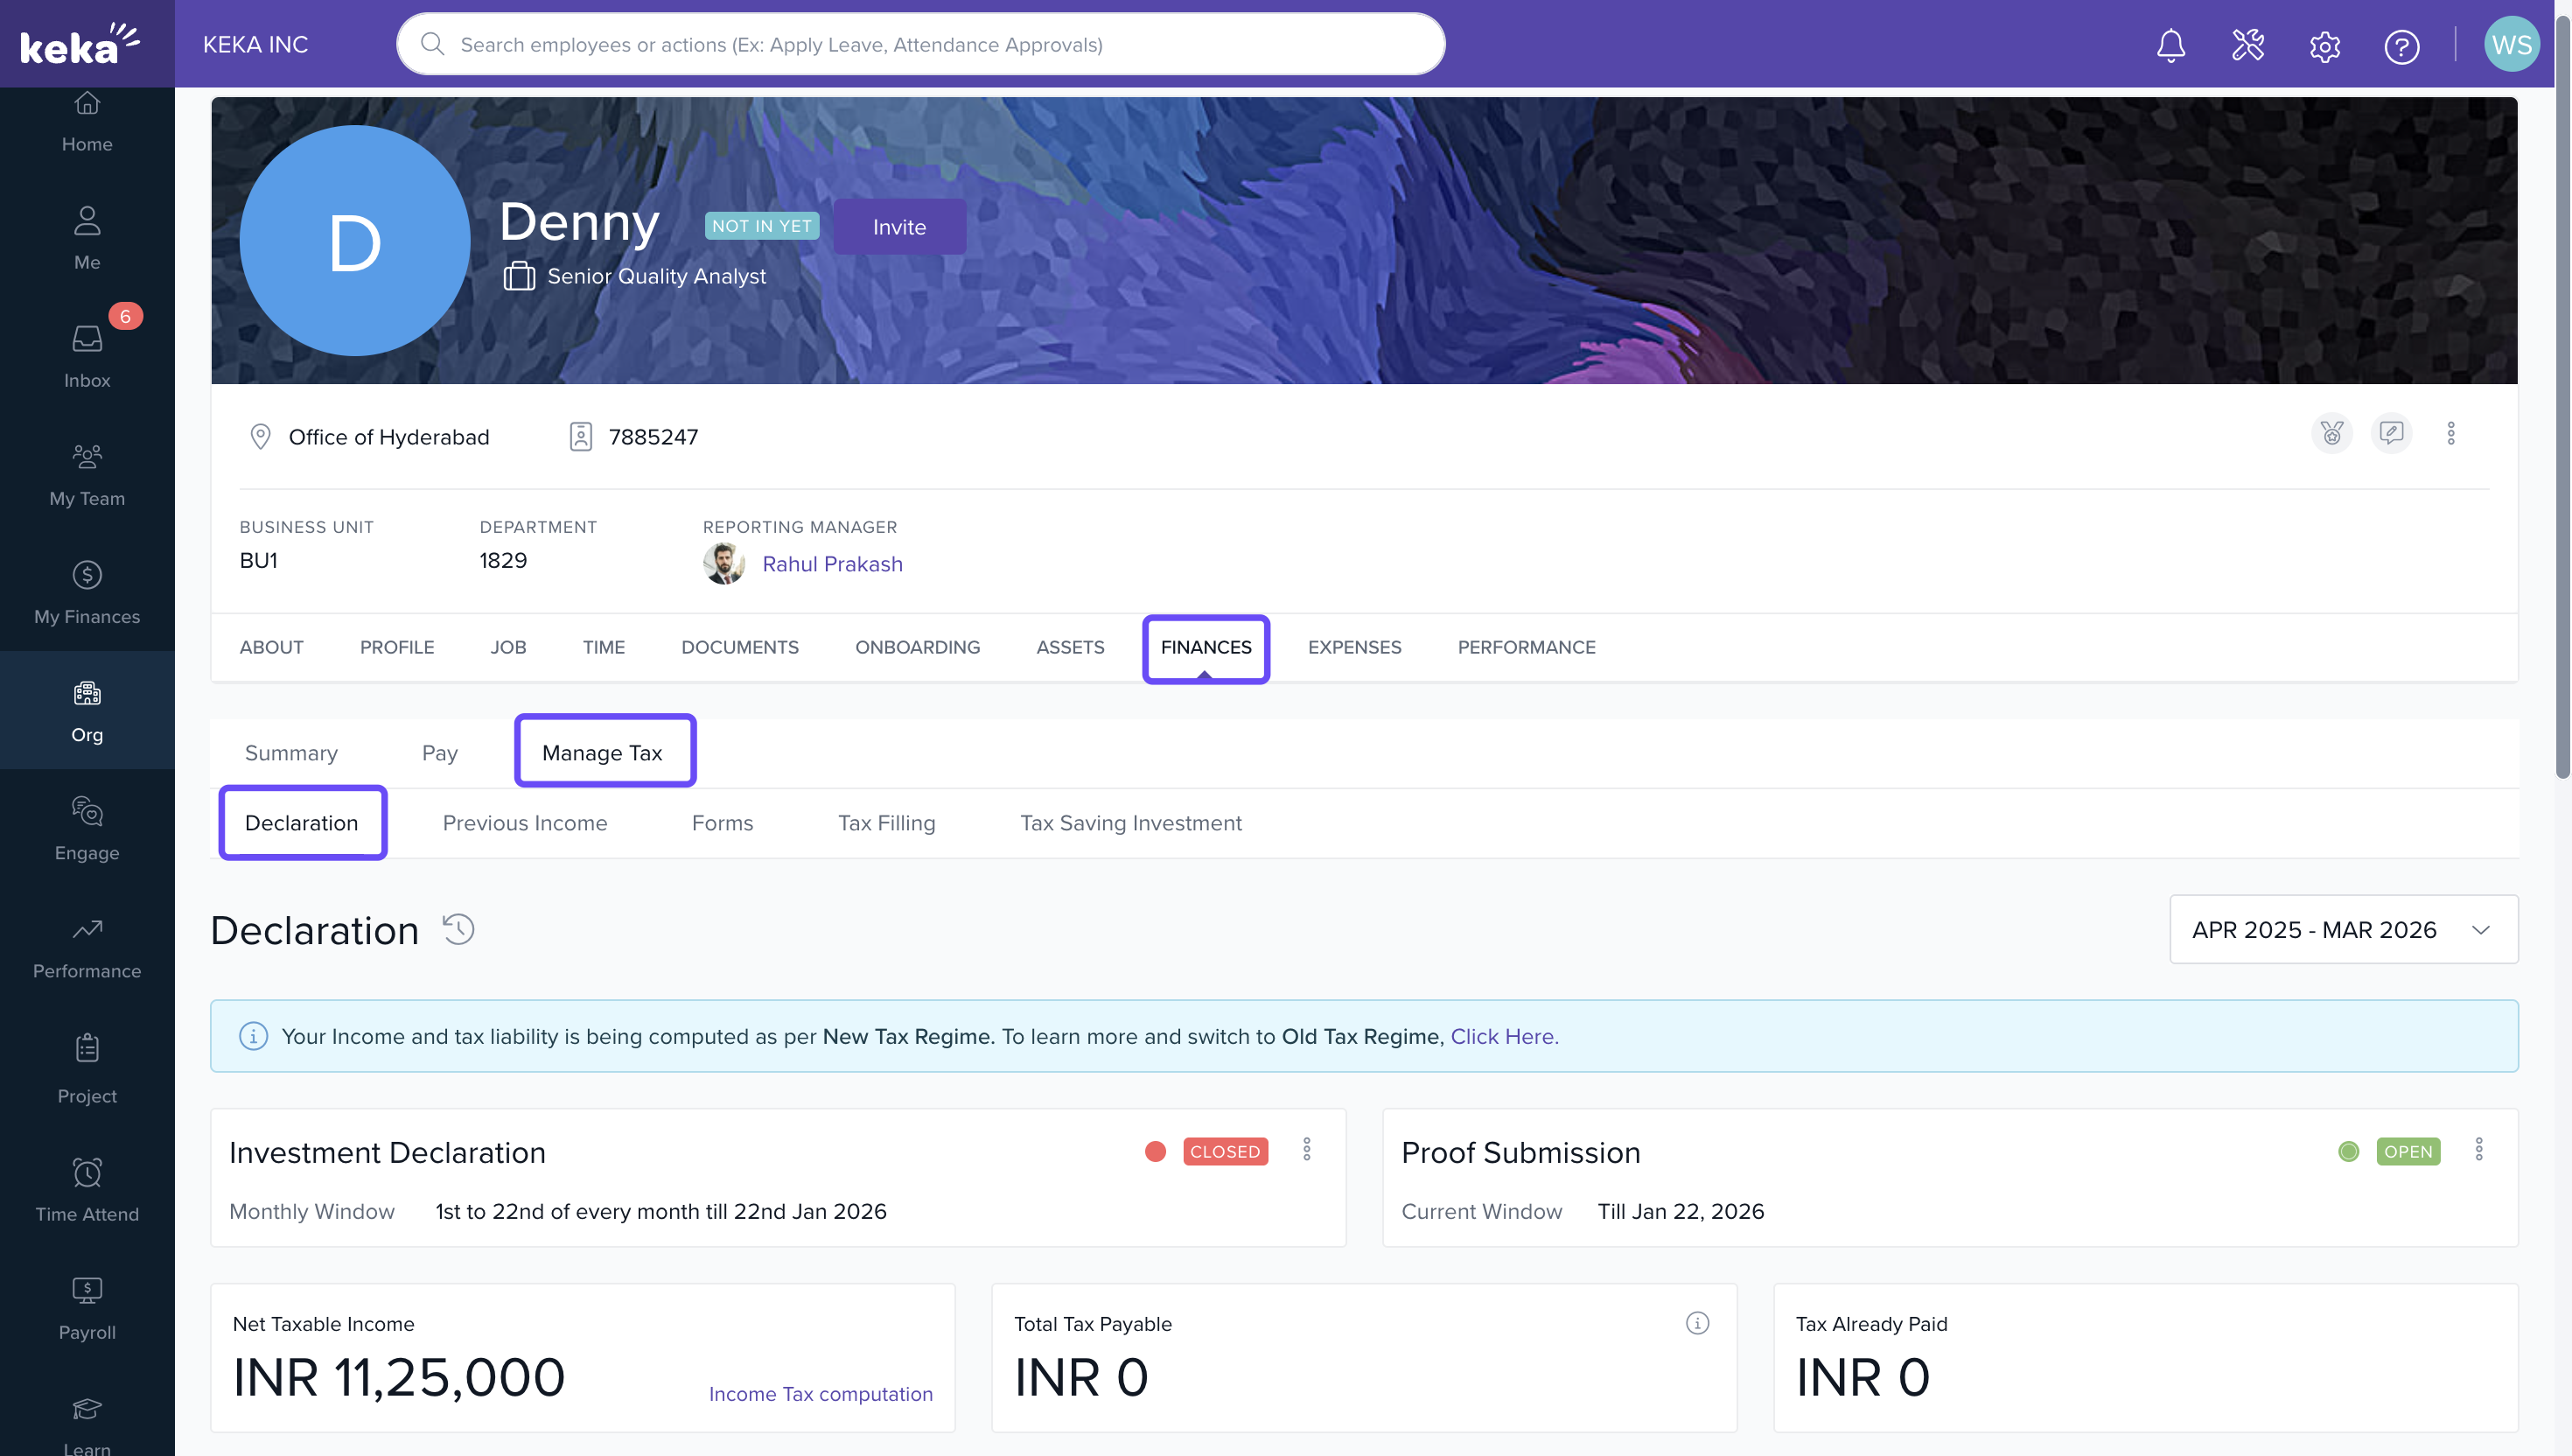Viewport: 2572px width, 1456px height.
Task: Open employee profile more options menu
Action: (x=2450, y=433)
